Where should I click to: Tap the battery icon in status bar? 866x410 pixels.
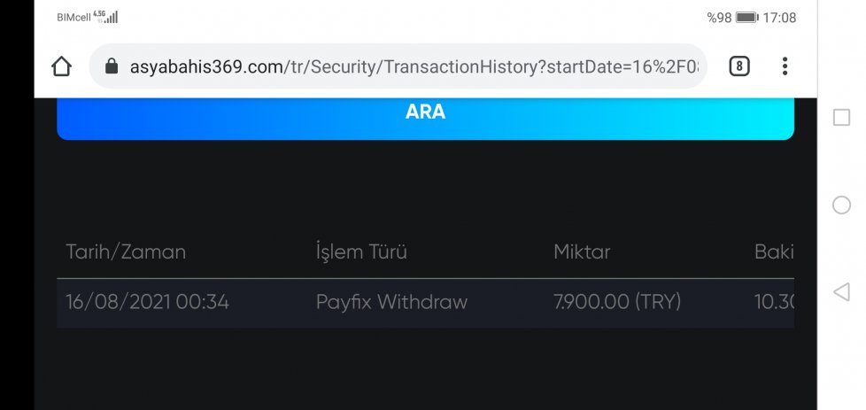tap(747, 18)
